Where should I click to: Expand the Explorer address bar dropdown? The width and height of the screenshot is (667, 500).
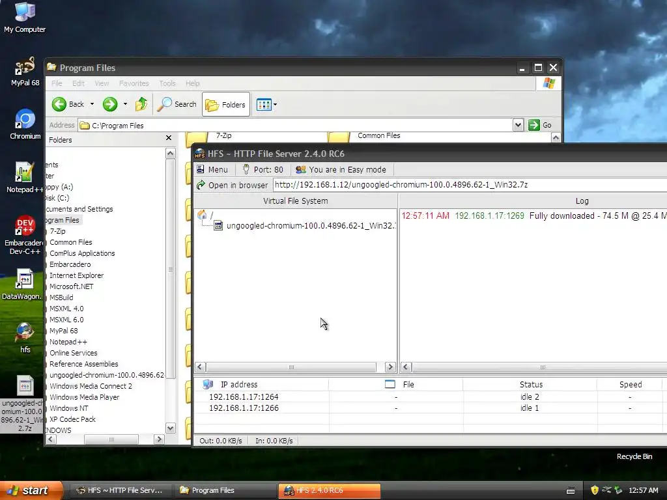point(518,125)
